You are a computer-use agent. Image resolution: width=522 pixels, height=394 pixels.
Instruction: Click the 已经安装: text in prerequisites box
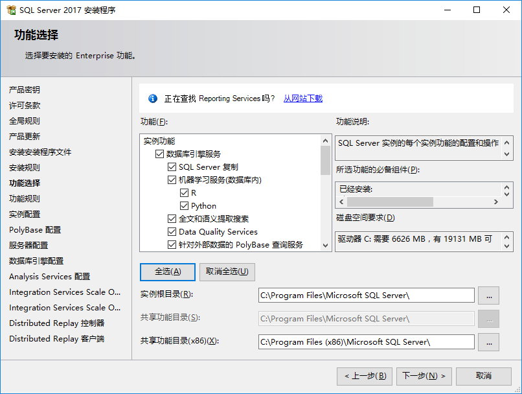356,189
